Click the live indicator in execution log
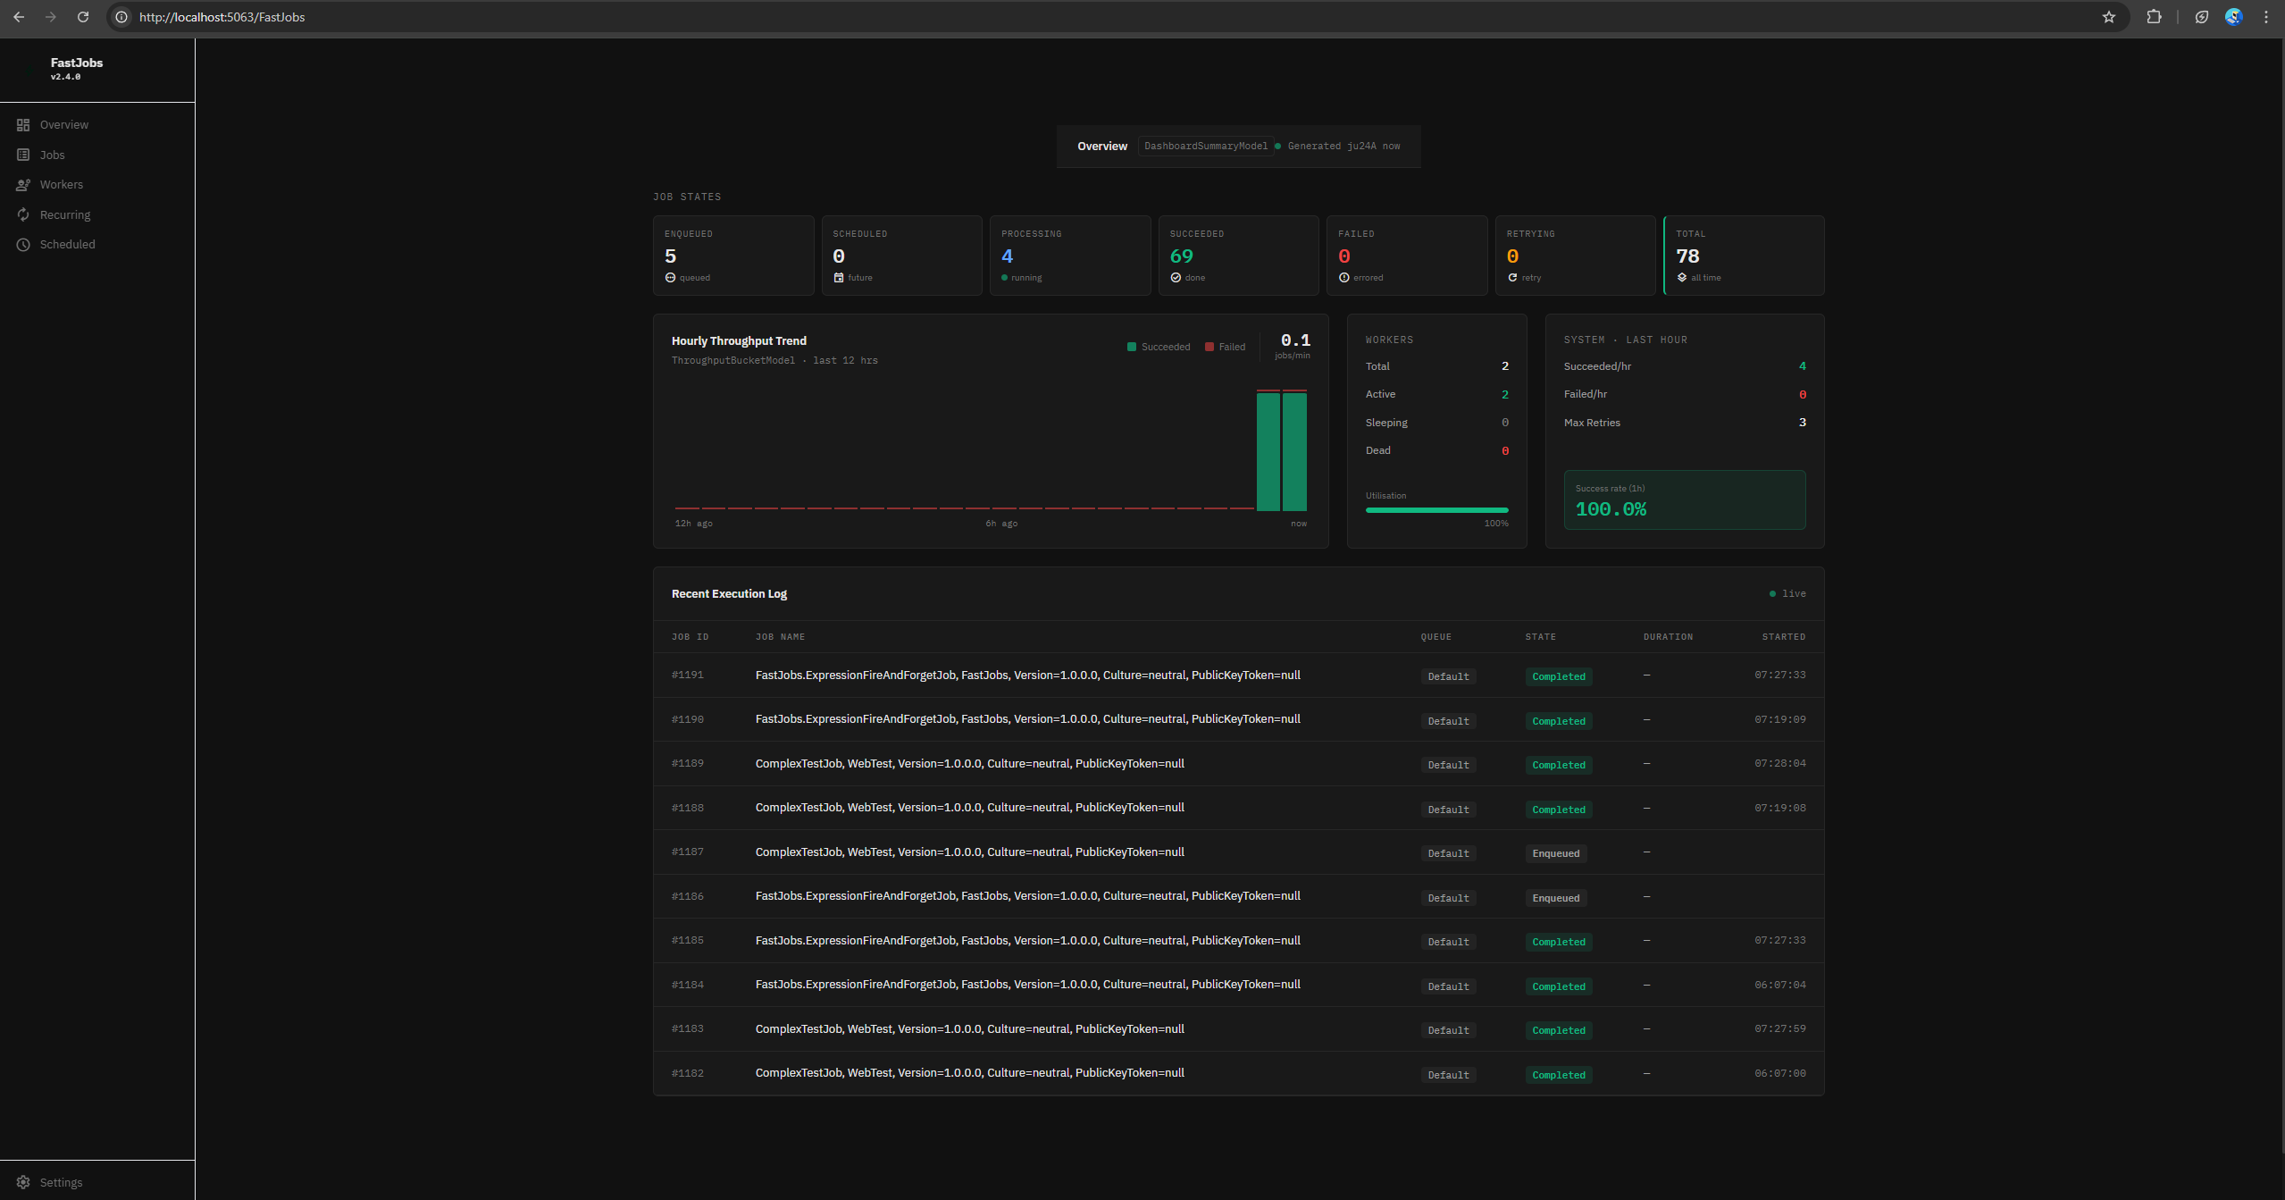 (x=1787, y=593)
